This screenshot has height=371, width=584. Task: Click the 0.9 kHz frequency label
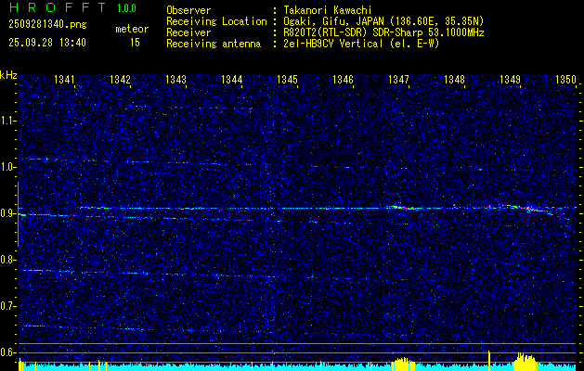click(x=8, y=212)
